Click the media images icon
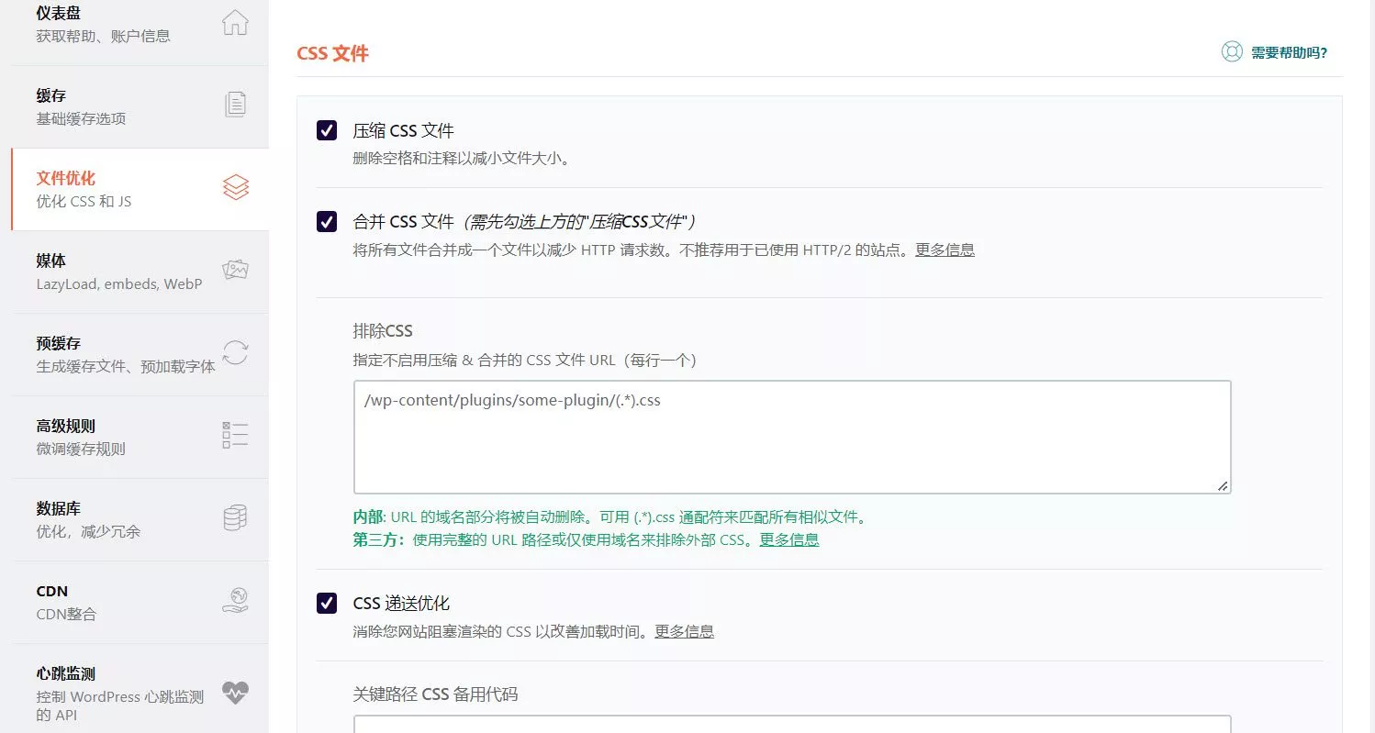Image resolution: width=1375 pixels, height=733 pixels. tap(236, 270)
